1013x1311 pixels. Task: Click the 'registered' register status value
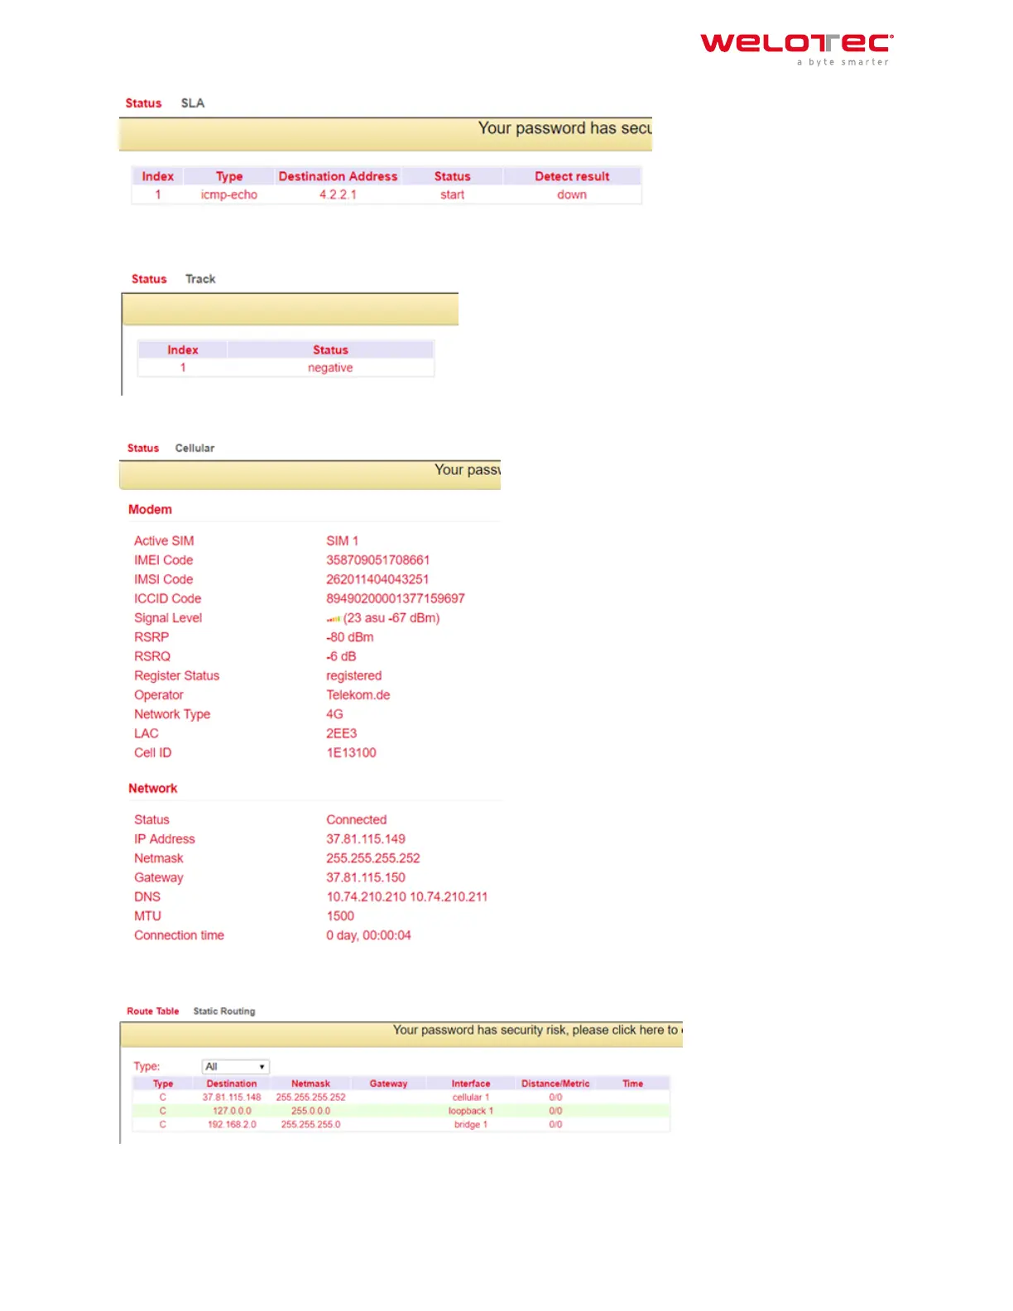point(353,676)
